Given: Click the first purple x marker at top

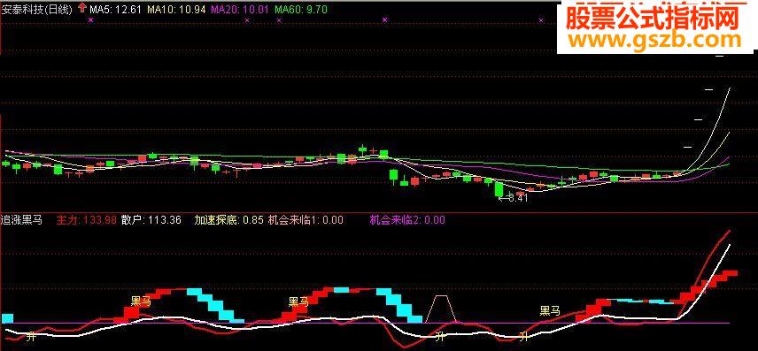Looking at the screenshot, I should click(90, 19).
